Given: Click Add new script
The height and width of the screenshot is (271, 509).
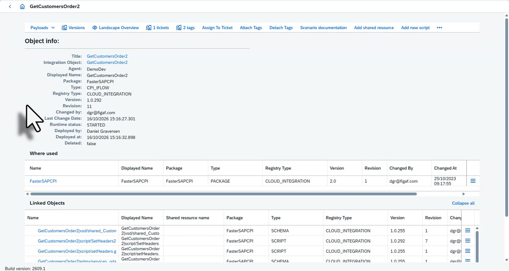Looking at the screenshot, I should tap(415, 28).
